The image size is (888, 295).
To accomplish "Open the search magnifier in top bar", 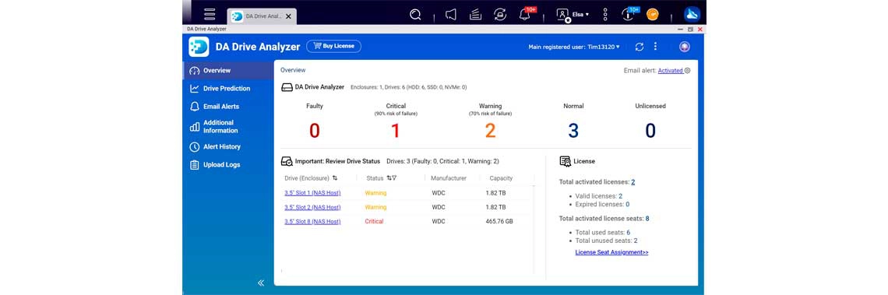I will (x=416, y=15).
